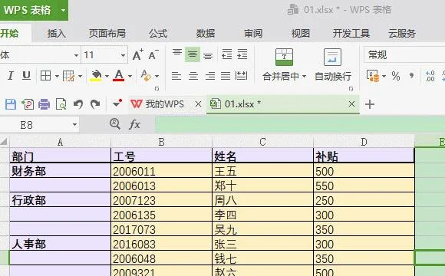The width and height of the screenshot is (445, 276).
Task: Expand the fill color dropdown arrow
Action: tap(107, 76)
